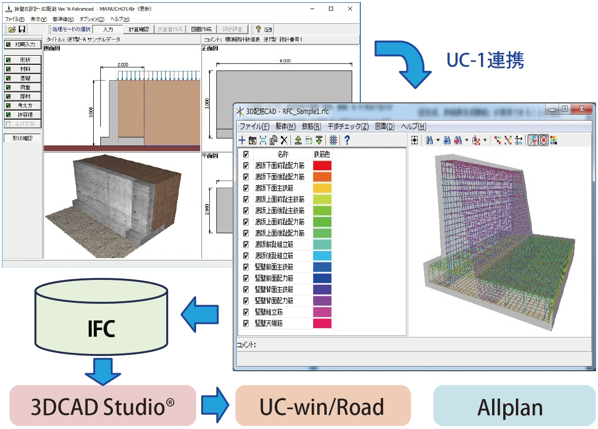Open 基準値(K) menu in retaining wall window
598x429 pixels.
click(x=63, y=19)
